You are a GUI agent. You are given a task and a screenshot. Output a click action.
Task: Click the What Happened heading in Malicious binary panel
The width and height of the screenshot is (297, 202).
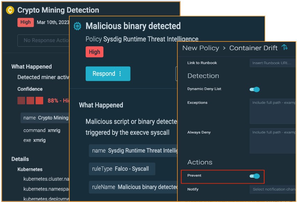[101, 105]
